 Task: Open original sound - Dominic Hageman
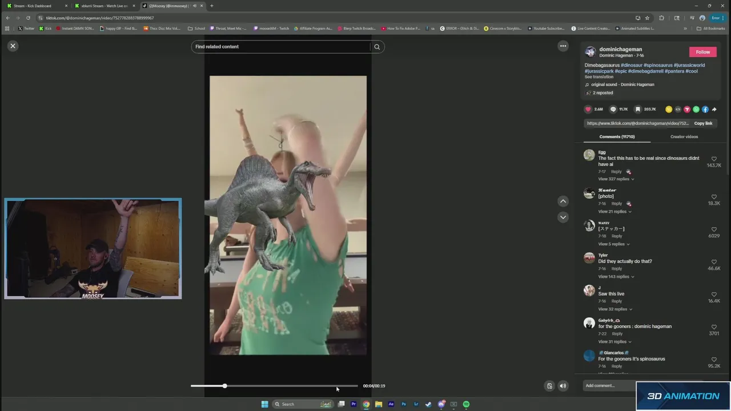click(x=622, y=84)
